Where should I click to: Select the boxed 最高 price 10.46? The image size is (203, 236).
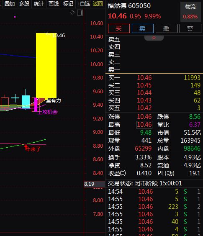pyautogui.click(x=144, y=125)
